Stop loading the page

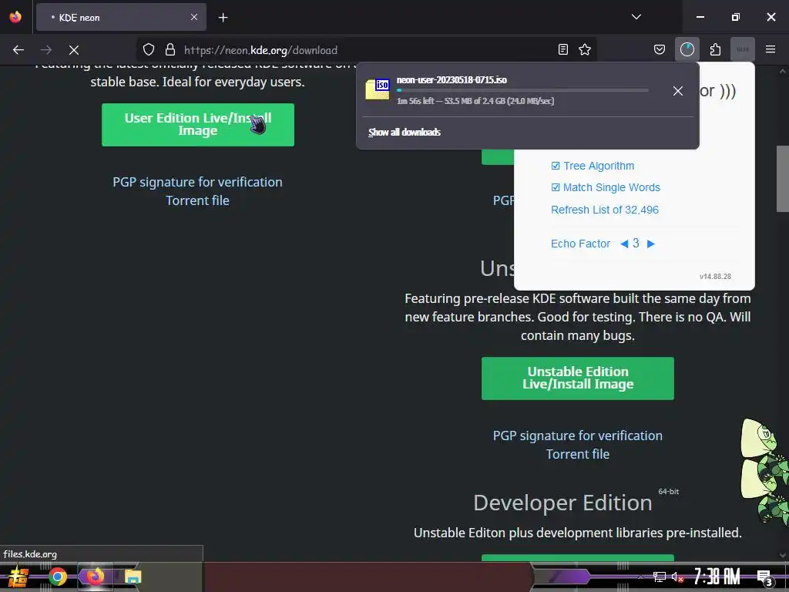point(73,50)
